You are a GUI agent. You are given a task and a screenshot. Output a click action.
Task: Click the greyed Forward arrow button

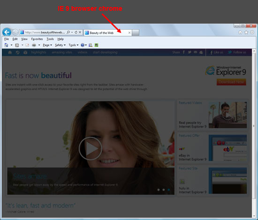15,32
